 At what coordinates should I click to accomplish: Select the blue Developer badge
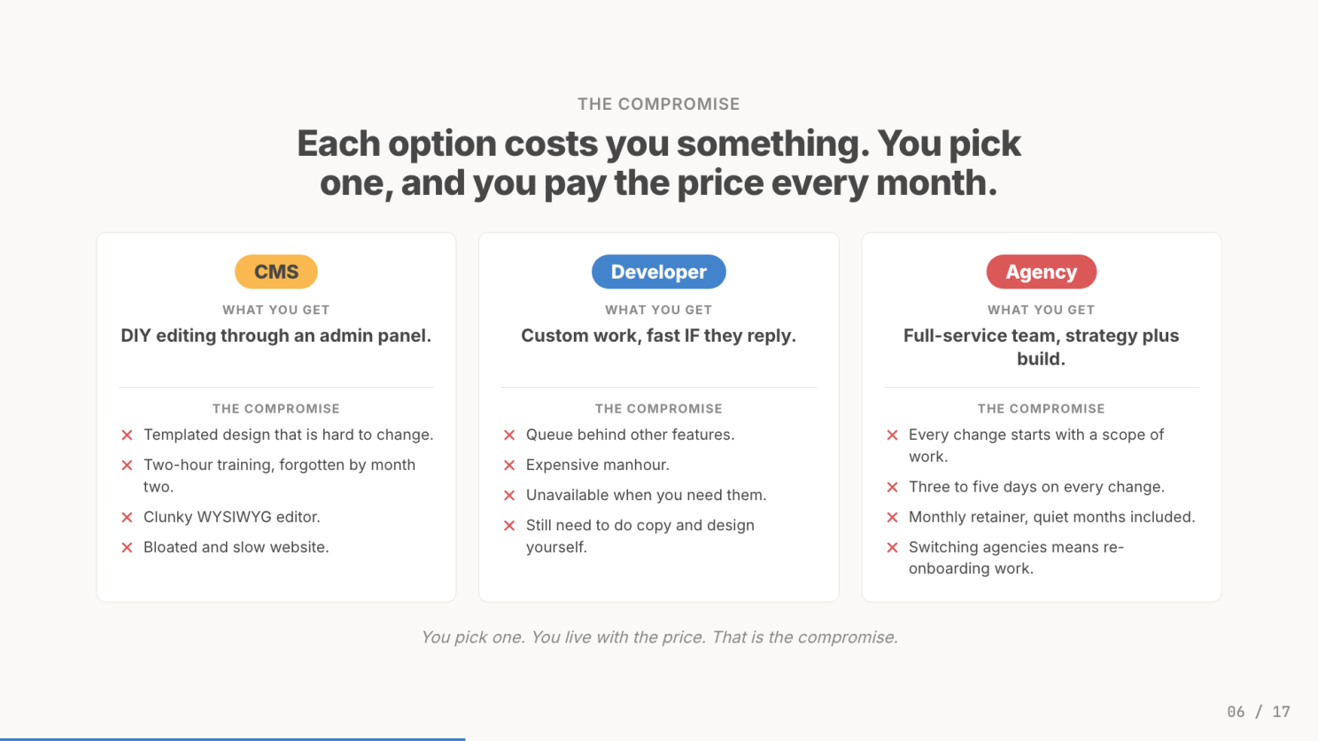pyautogui.click(x=658, y=272)
